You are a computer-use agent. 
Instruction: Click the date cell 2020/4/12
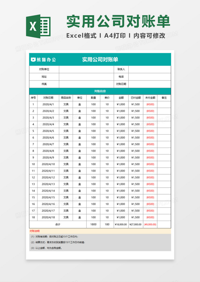[x=48, y=177]
